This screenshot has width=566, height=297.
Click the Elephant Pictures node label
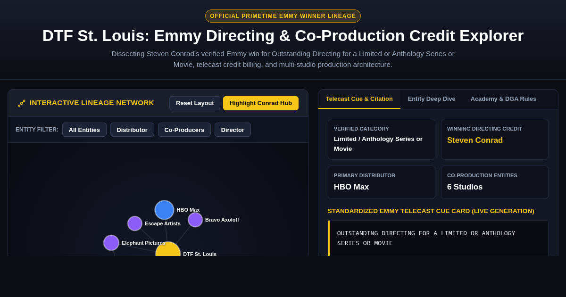(x=143, y=243)
